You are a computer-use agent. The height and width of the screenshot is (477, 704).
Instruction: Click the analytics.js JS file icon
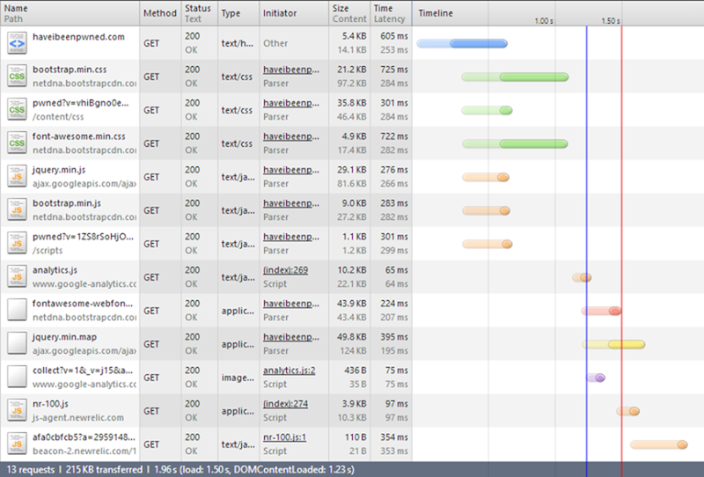pos(17,276)
